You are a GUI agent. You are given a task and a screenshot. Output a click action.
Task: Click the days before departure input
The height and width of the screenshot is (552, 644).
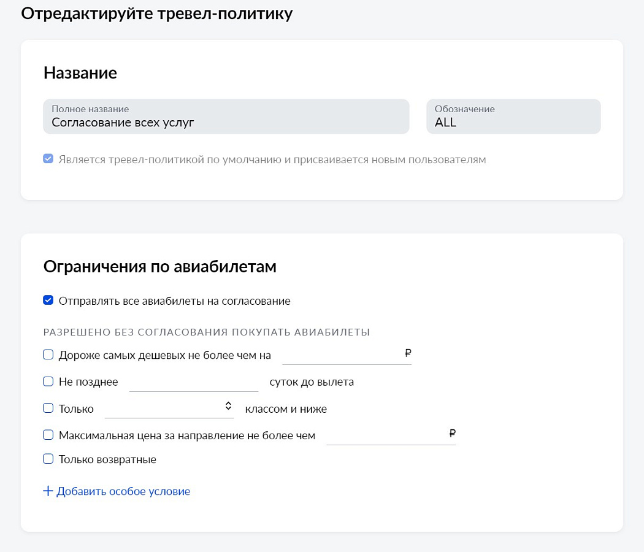point(193,381)
